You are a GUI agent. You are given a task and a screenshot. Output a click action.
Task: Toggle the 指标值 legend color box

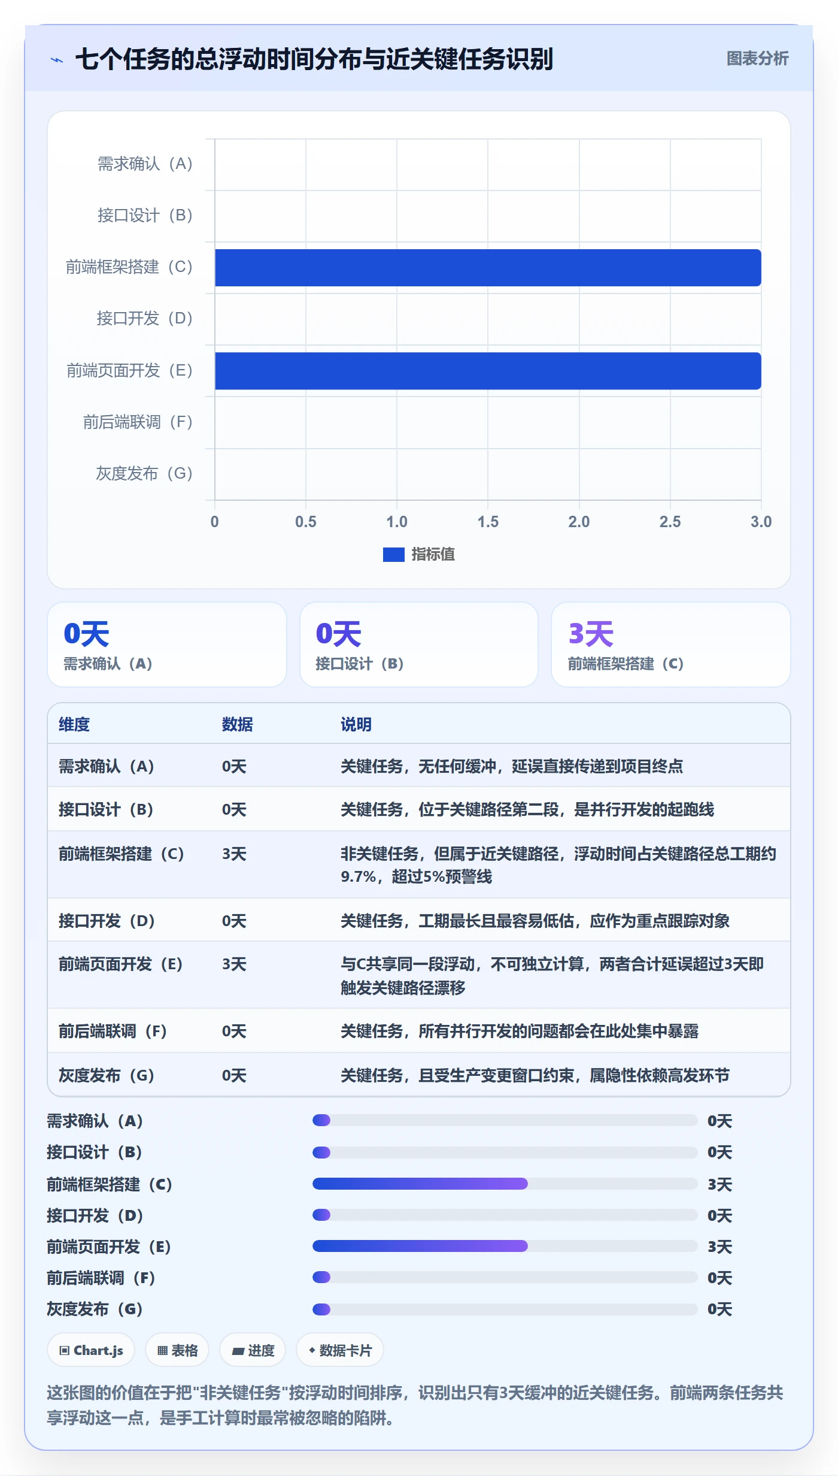pos(393,555)
